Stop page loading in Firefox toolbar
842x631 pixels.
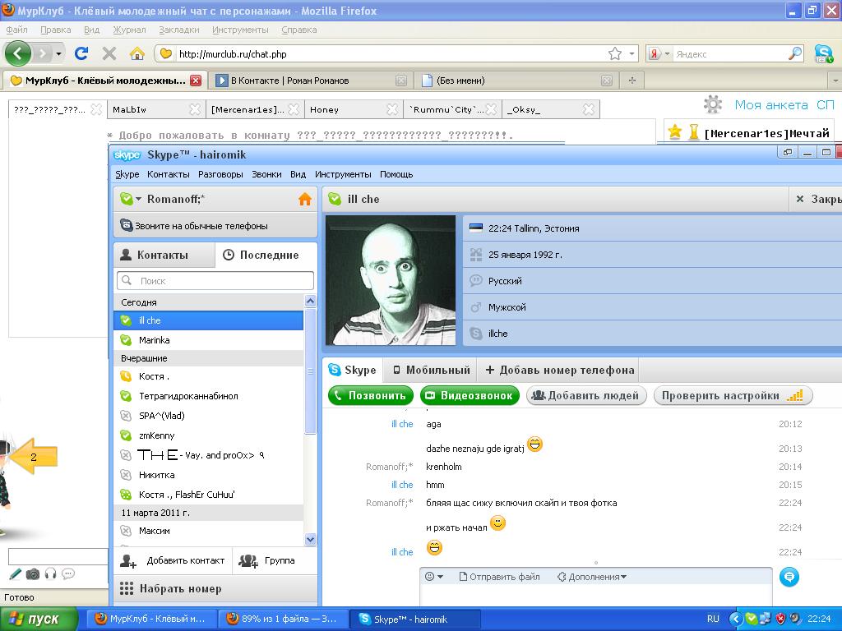109,53
